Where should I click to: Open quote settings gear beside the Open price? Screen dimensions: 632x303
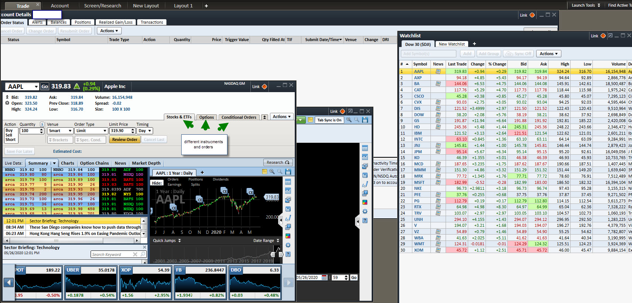[x=7, y=103]
